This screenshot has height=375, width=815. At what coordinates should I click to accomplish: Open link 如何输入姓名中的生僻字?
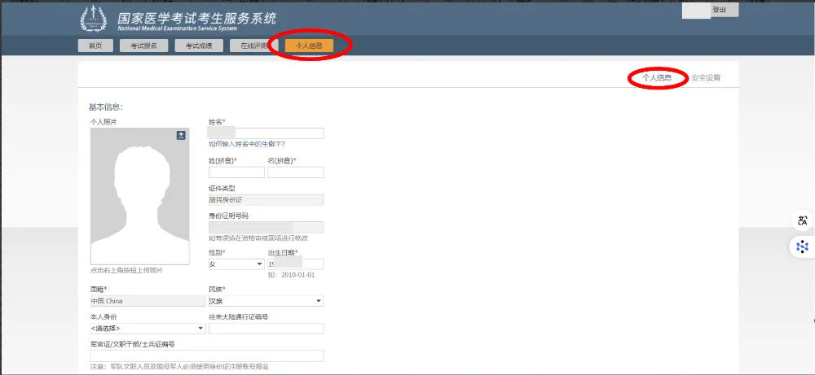246,144
